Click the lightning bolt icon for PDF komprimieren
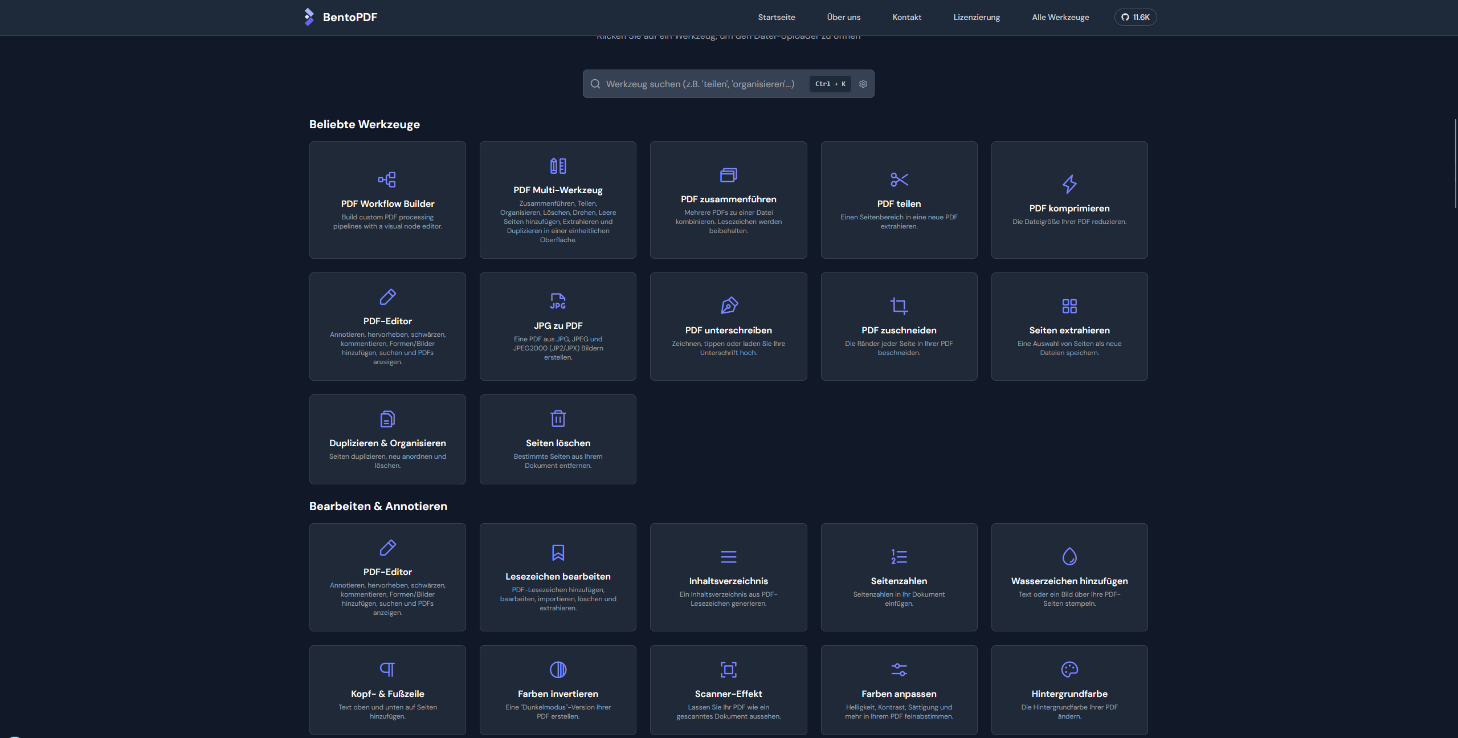 [1069, 184]
